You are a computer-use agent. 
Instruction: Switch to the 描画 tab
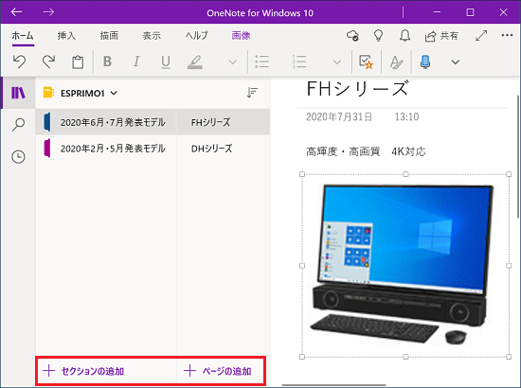pos(109,36)
